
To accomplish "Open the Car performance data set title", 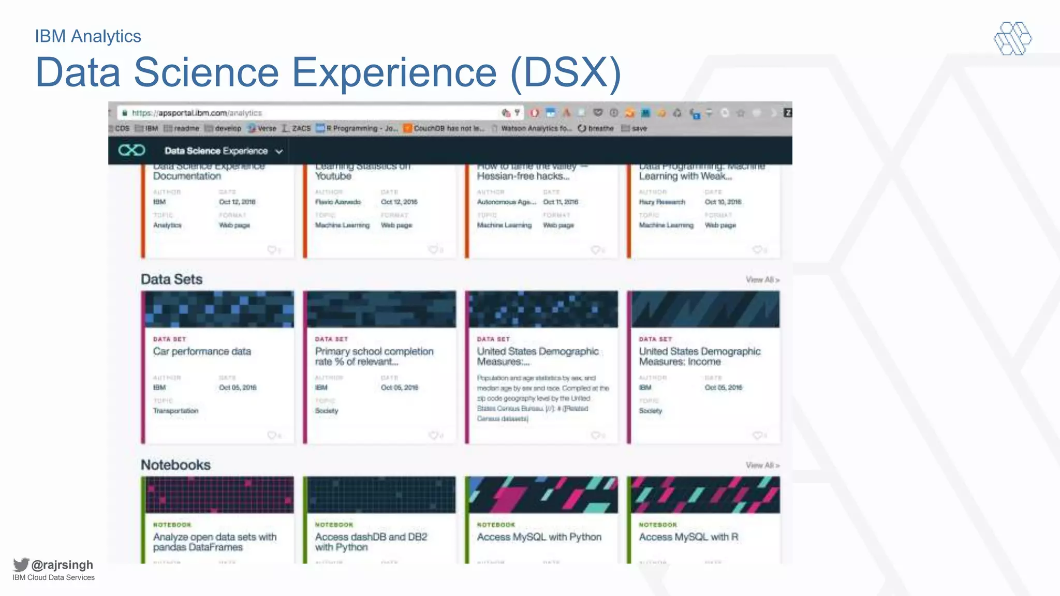I will (x=202, y=351).
